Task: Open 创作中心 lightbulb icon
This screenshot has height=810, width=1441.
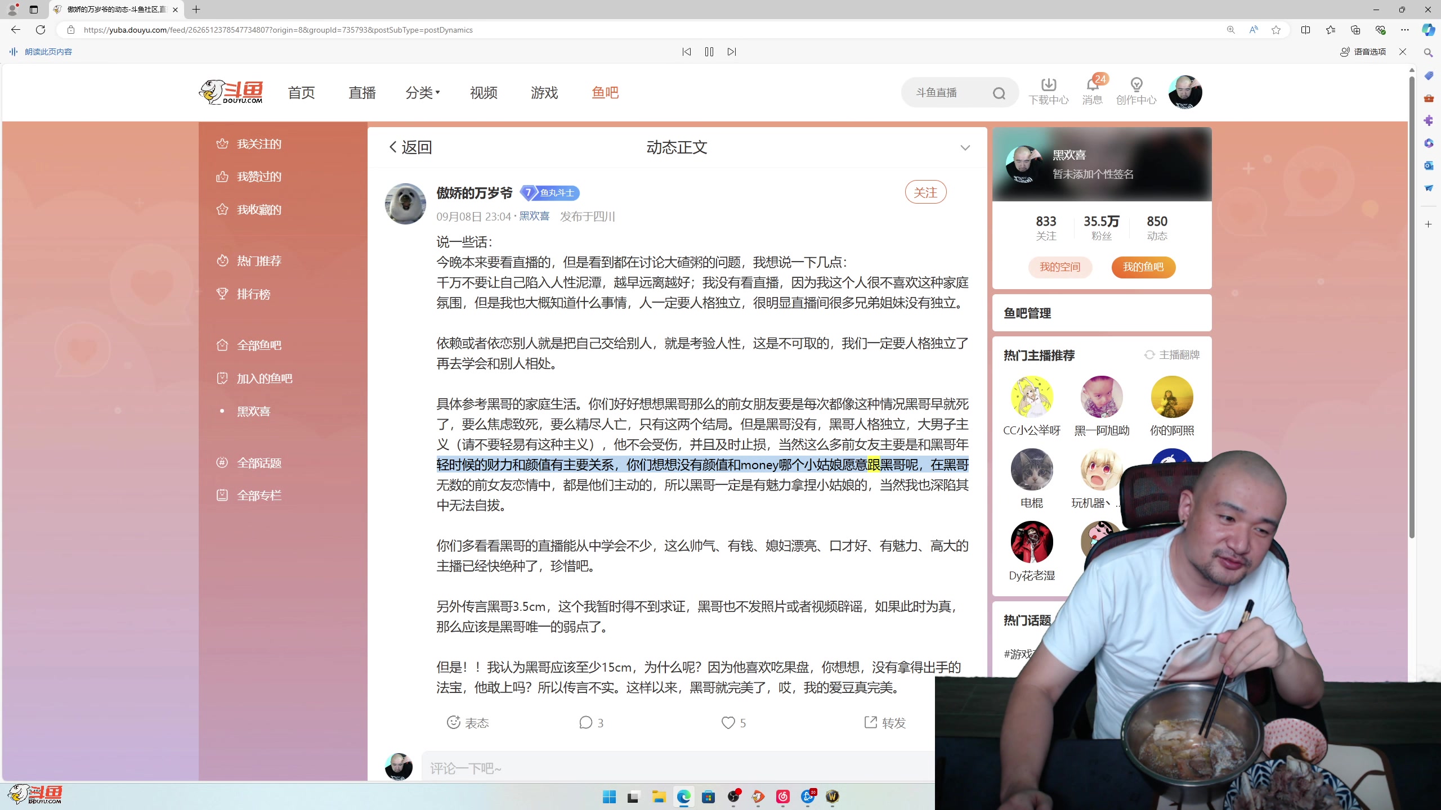Action: [x=1136, y=91]
